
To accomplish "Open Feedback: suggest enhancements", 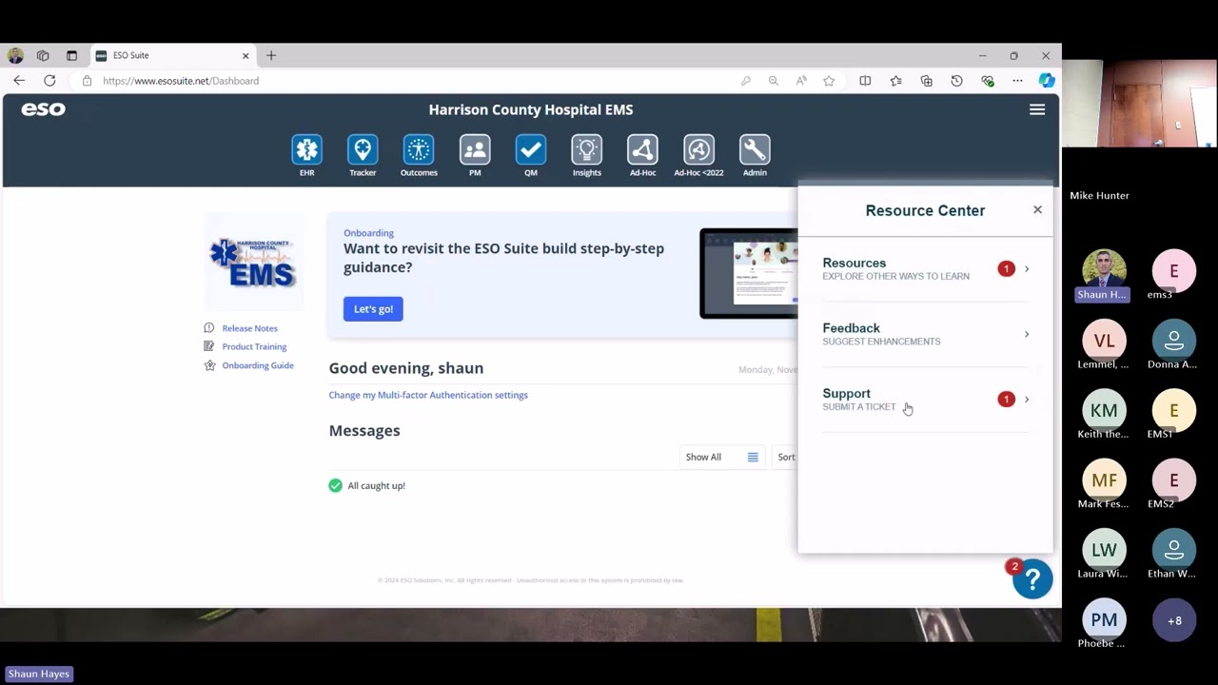I will (x=925, y=334).
